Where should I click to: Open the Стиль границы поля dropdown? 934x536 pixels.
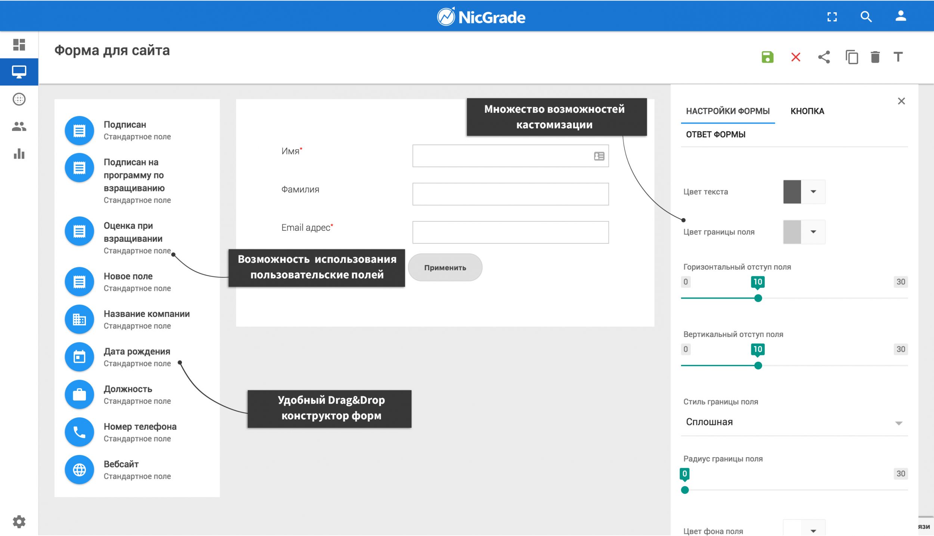[794, 423]
